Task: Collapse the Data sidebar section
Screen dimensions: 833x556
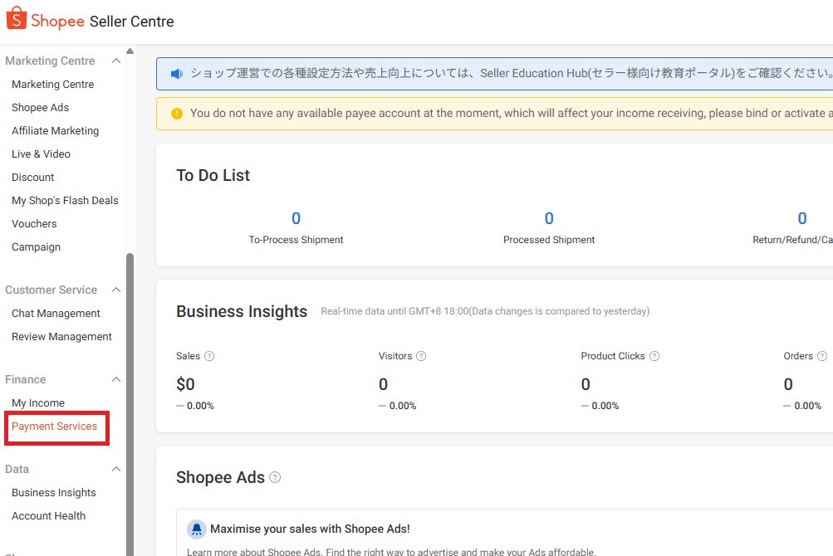Action: pyautogui.click(x=116, y=470)
